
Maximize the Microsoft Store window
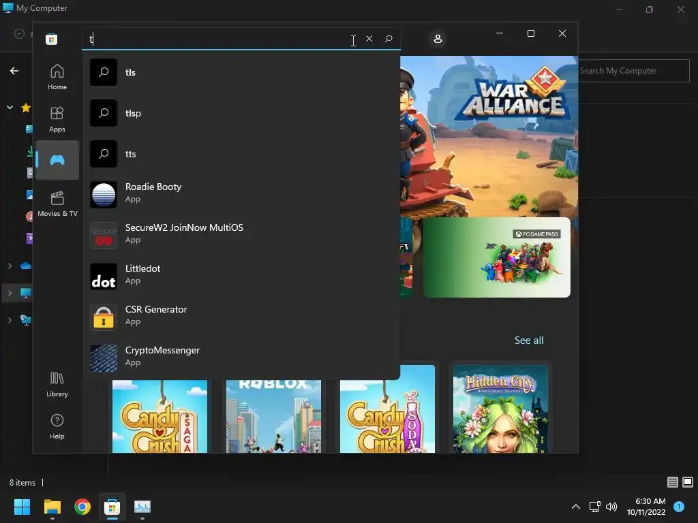pyautogui.click(x=530, y=33)
